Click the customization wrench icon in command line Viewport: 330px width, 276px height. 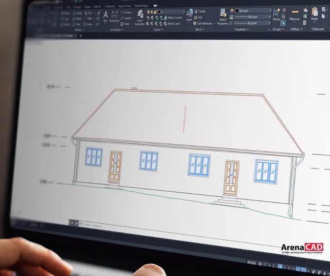tap(76, 224)
